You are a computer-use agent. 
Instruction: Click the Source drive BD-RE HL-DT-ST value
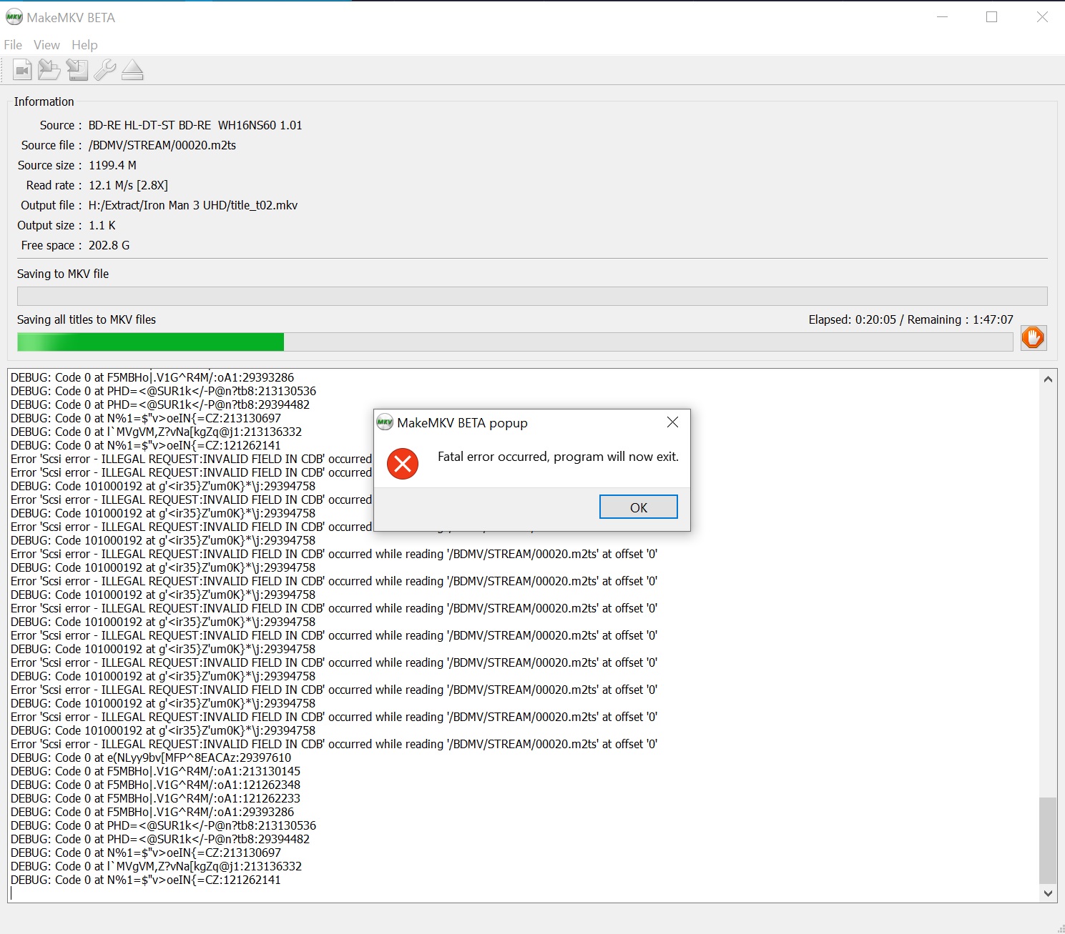[x=195, y=125]
